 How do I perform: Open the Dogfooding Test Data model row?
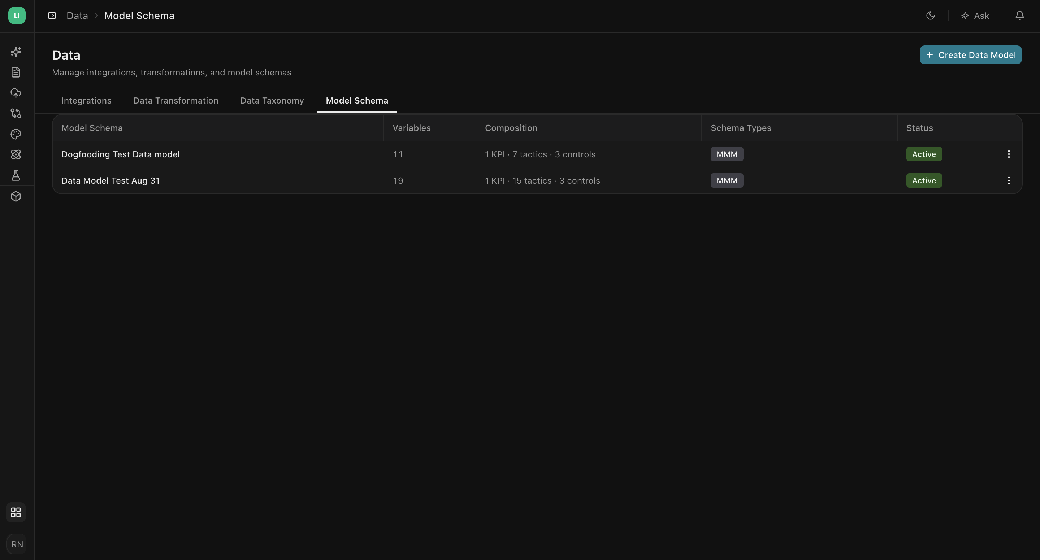tap(537, 154)
